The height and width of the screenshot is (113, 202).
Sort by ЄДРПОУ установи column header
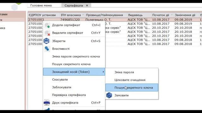coord(44,15)
